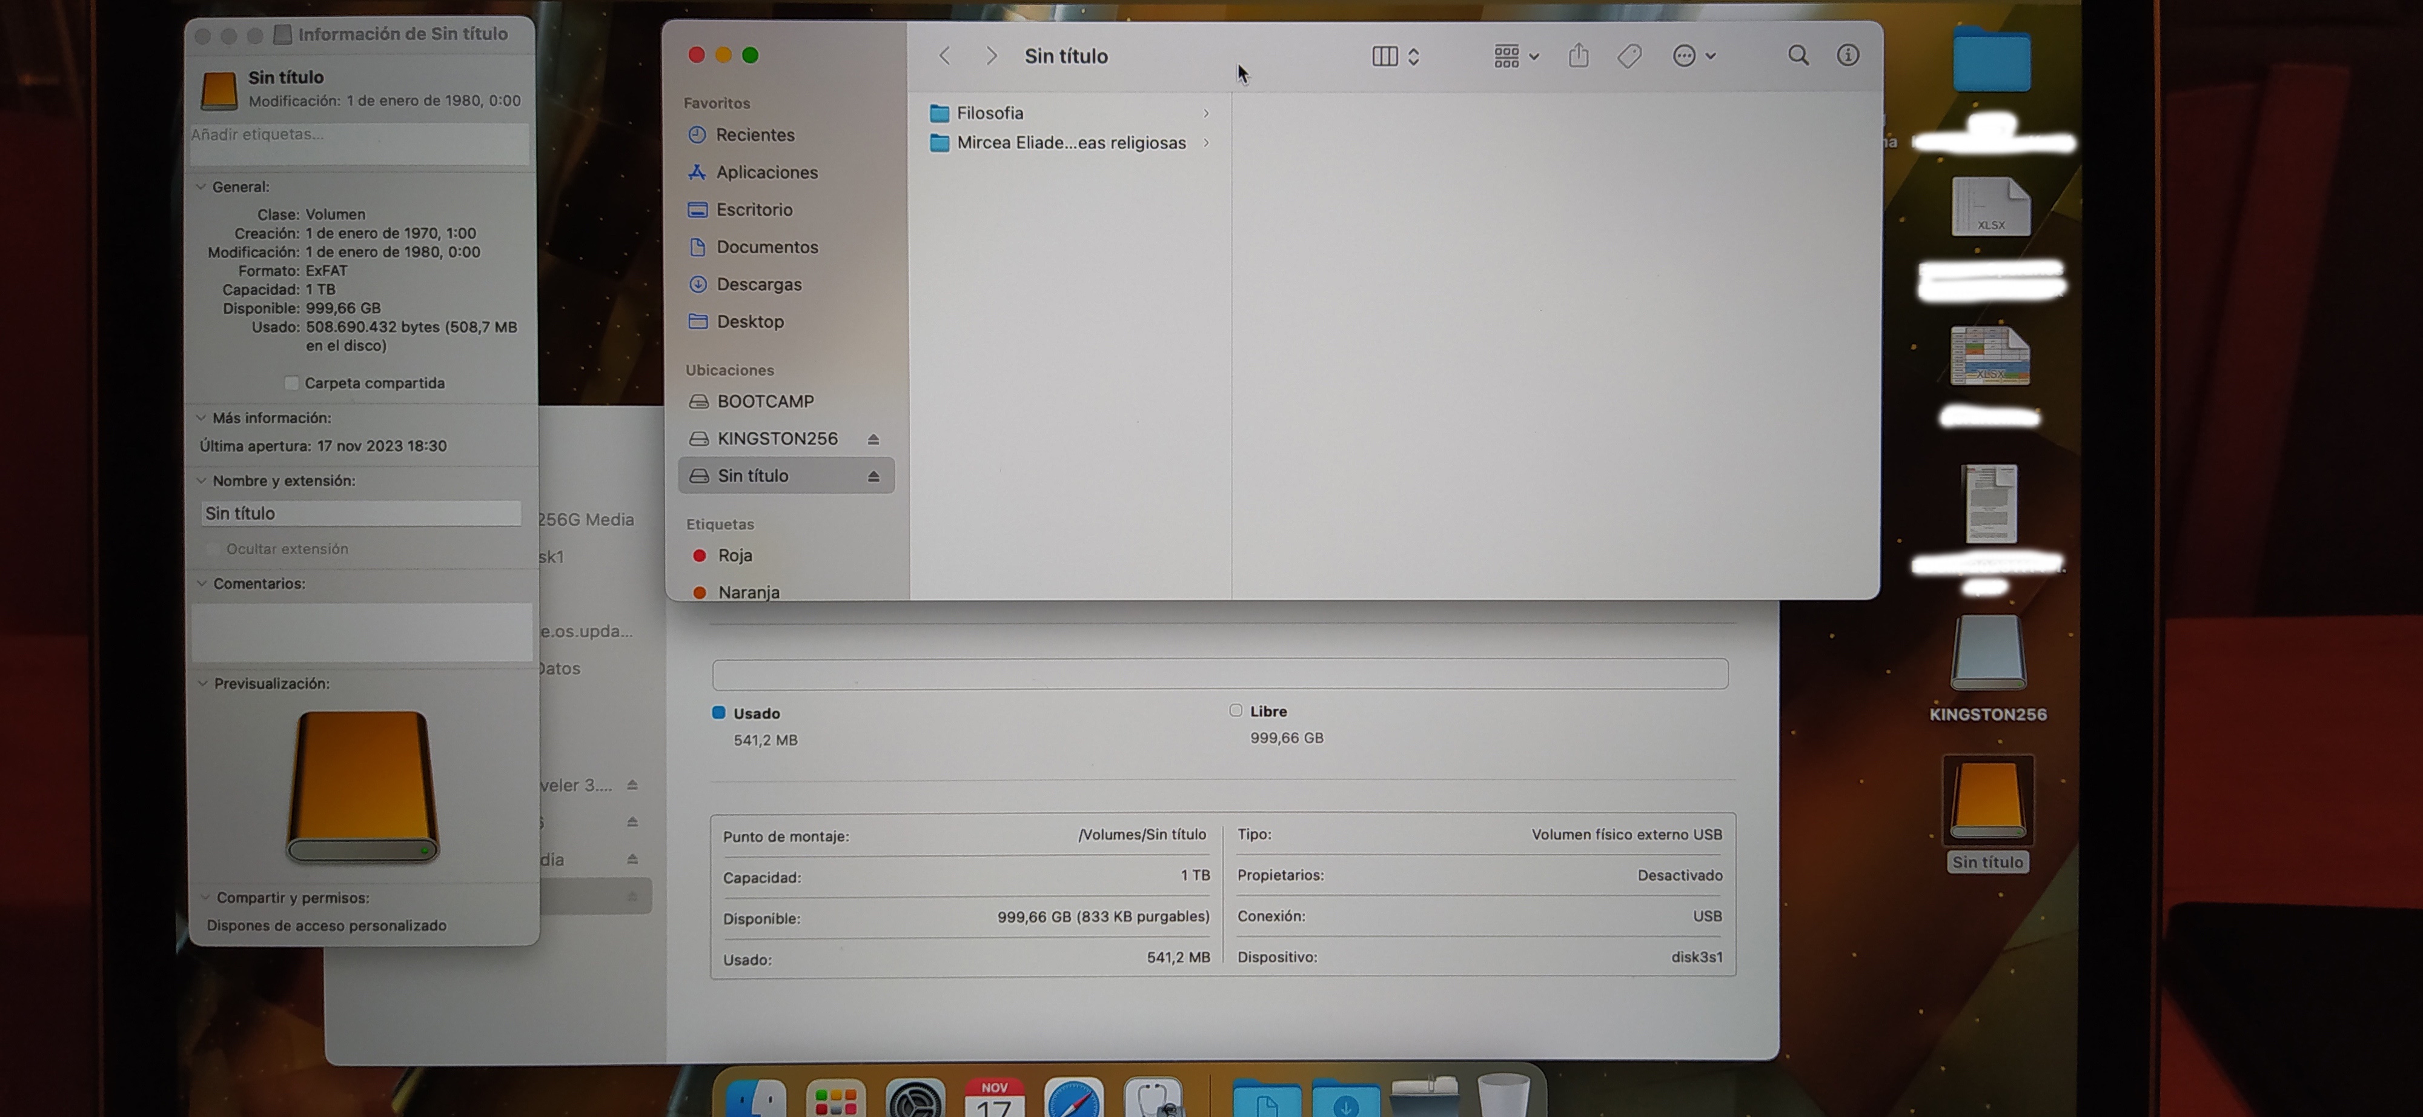Select the Mircea Eliade folder
Viewport: 2423px width, 1117px height.
click(1070, 143)
